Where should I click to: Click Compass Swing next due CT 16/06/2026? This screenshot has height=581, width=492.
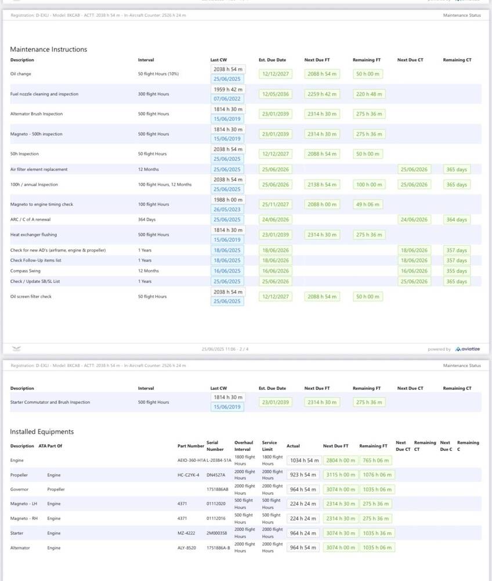click(x=414, y=271)
